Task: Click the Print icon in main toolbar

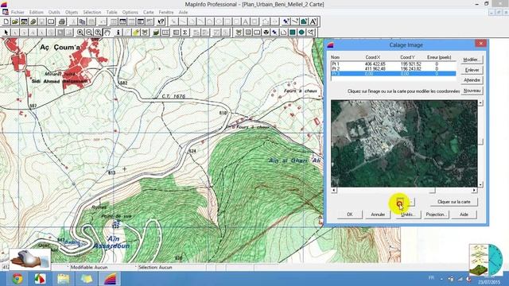Action: (62, 21)
